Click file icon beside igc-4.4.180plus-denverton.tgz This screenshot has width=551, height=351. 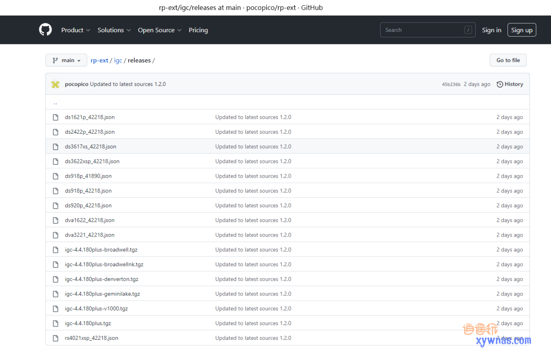point(56,279)
